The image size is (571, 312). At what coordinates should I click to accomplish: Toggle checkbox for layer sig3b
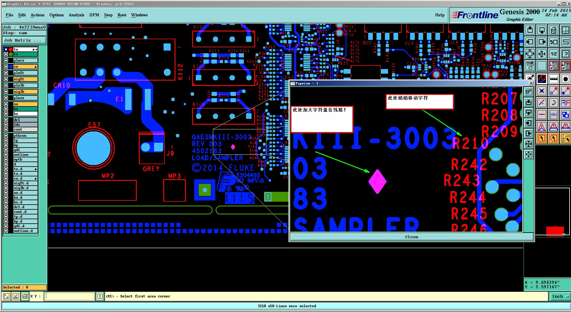click(6, 92)
